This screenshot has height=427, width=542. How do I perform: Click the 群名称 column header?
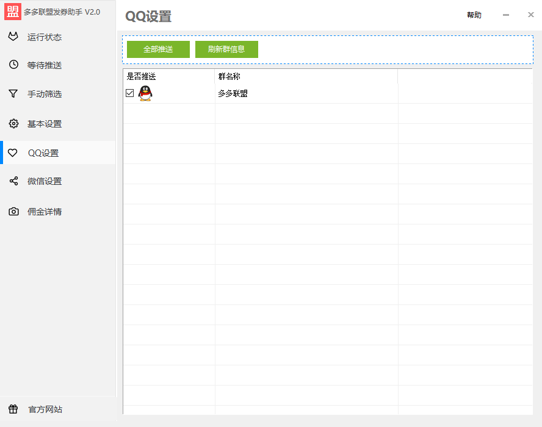pos(306,76)
